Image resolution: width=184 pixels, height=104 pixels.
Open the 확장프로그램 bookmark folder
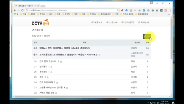[142, 14]
